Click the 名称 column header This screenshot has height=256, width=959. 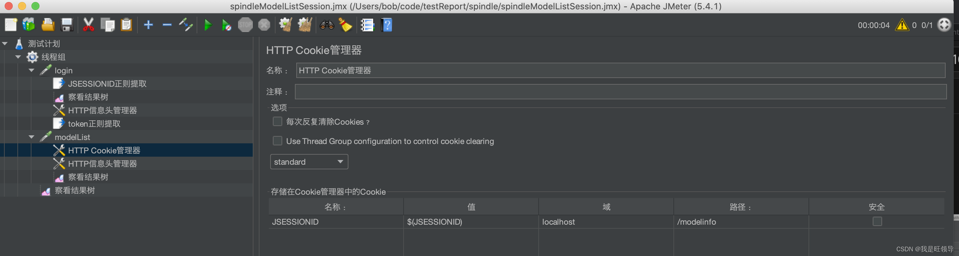pos(336,207)
